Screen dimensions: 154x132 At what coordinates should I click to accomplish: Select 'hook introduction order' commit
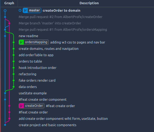38,68
